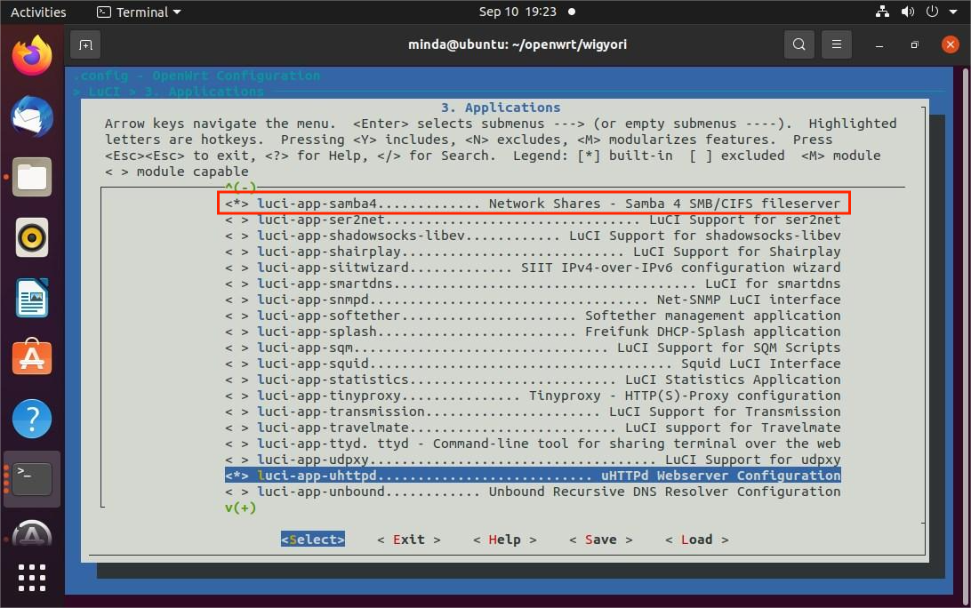The height and width of the screenshot is (608, 971).
Task: Open the Files manager dock icon
Action: (32, 177)
